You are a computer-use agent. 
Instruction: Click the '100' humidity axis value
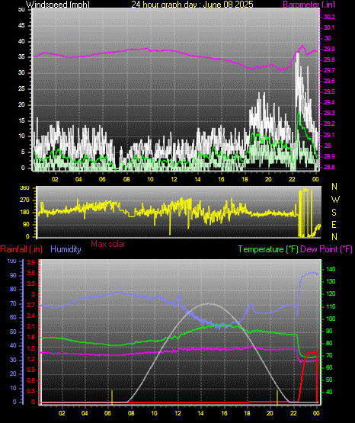pos(12,261)
